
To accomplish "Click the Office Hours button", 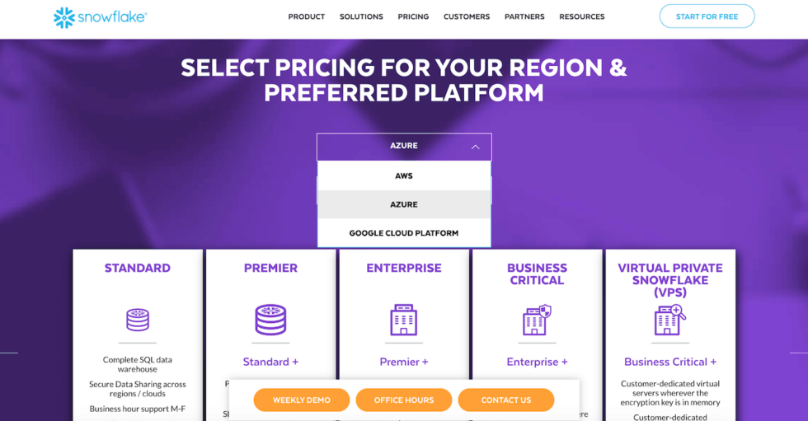I will tap(404, 400).
